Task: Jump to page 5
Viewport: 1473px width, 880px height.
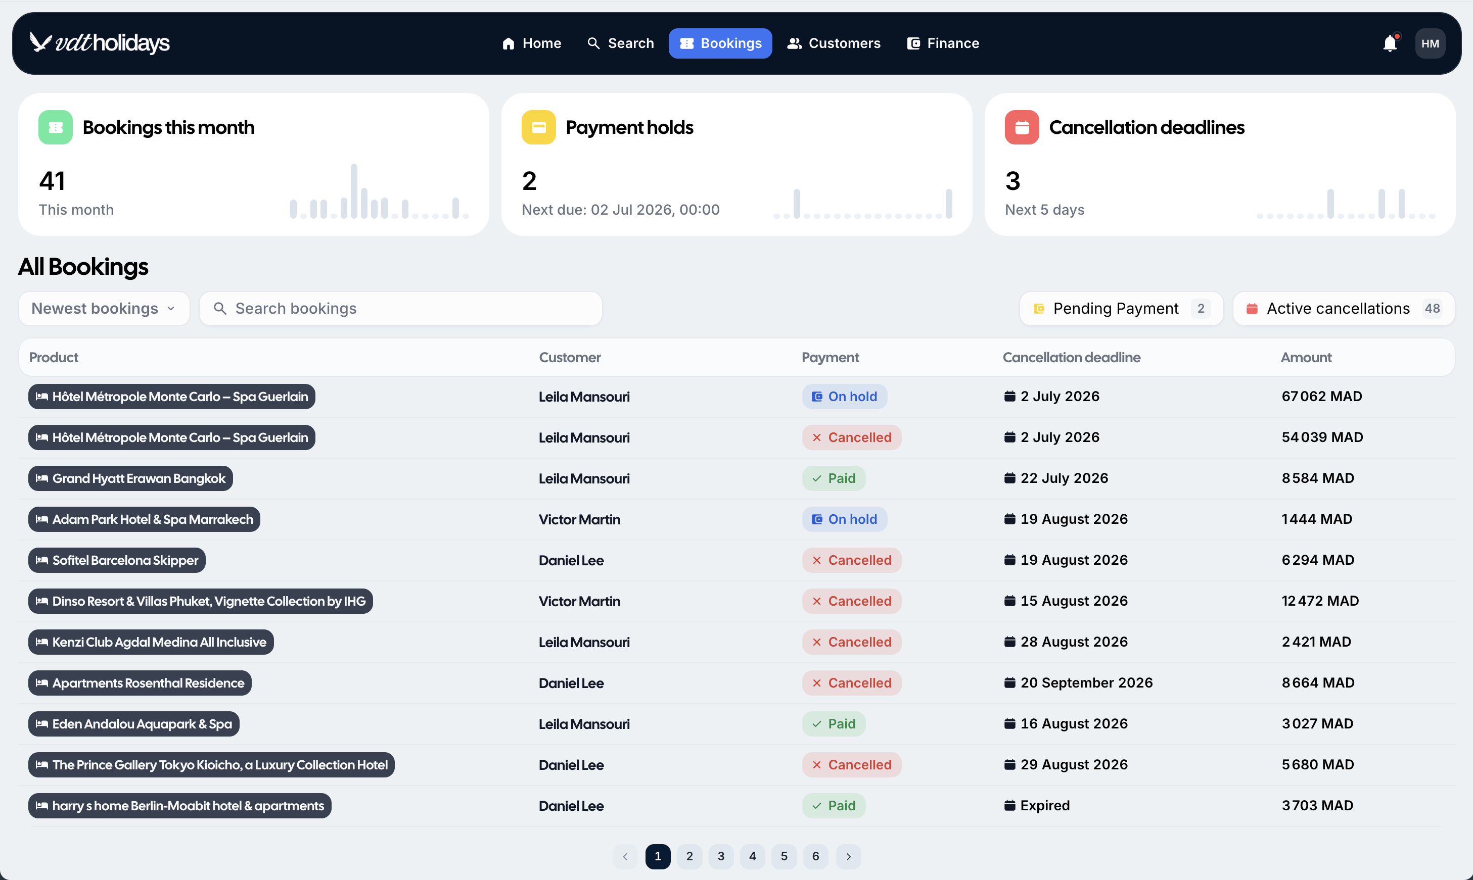Action: (x=784, y=856)
